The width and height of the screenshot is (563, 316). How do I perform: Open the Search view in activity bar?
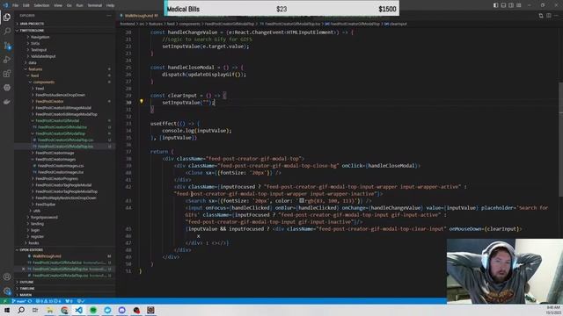(7, 32)
